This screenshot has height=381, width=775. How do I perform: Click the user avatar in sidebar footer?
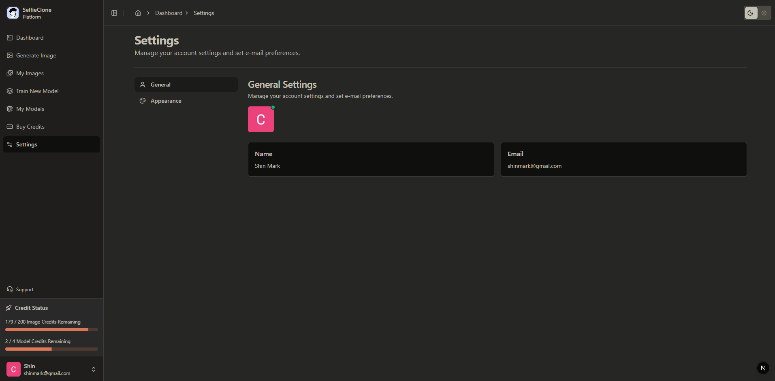click(x=13, y=369)
